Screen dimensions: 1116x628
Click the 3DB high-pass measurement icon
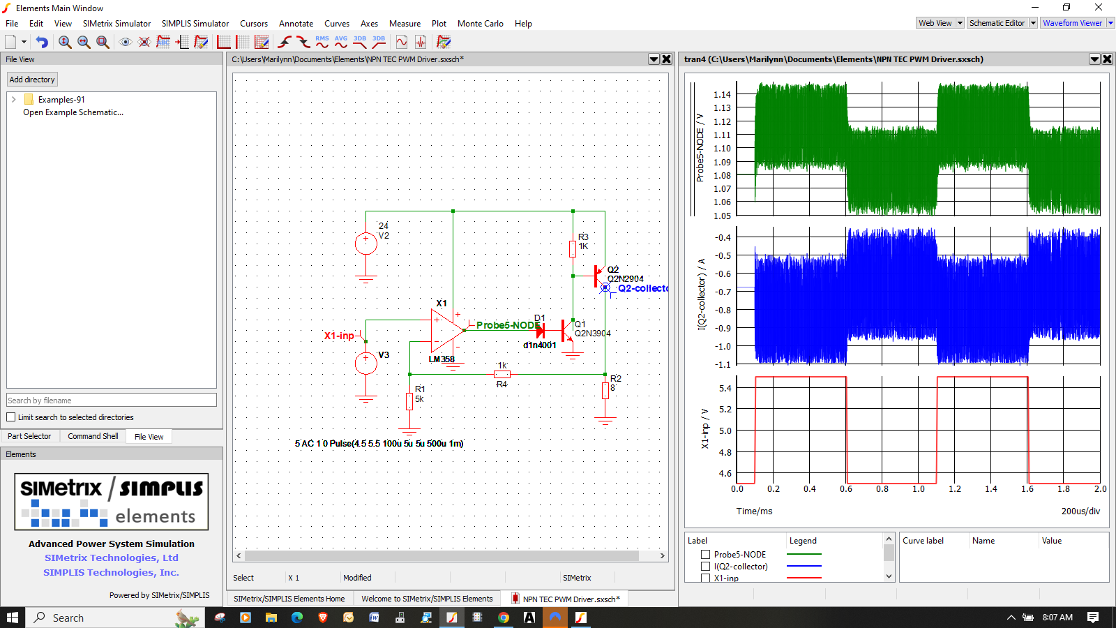point(379,42)
